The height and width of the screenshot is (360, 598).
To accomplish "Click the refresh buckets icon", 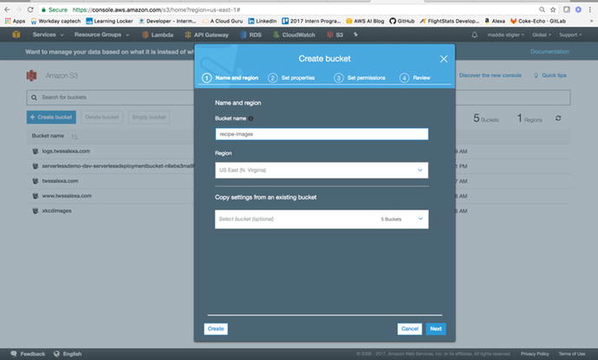I will (x=559, y=118).
